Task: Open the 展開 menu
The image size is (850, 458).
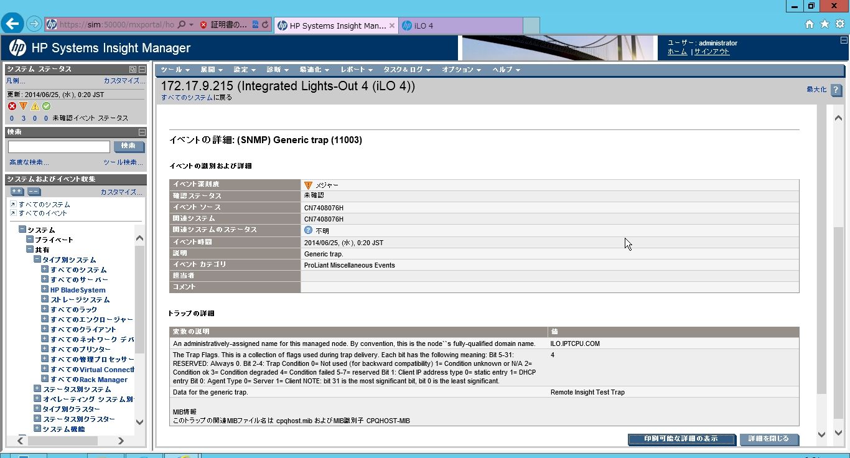Action: (211, 70)
